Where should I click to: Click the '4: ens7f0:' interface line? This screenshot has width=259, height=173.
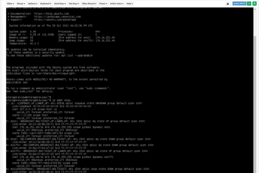(x=80, y=145)
